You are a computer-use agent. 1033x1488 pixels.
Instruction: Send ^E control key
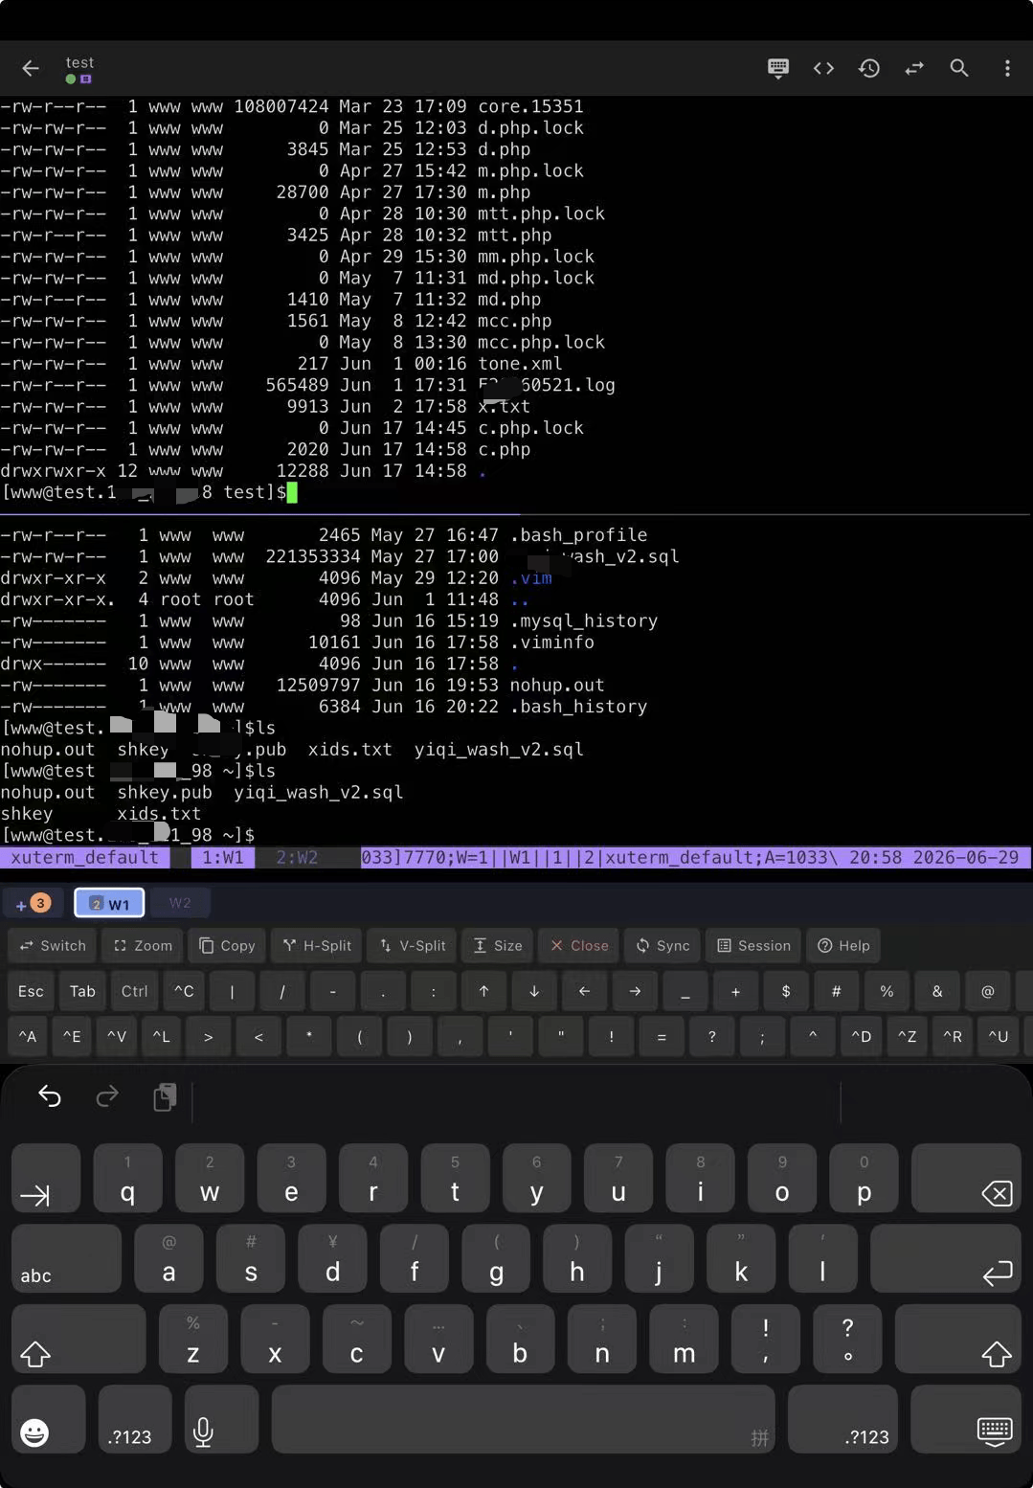tap(72, 1036)
